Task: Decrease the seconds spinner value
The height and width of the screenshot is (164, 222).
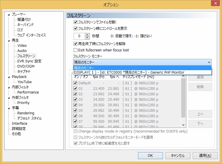Action: coord(87,38)
